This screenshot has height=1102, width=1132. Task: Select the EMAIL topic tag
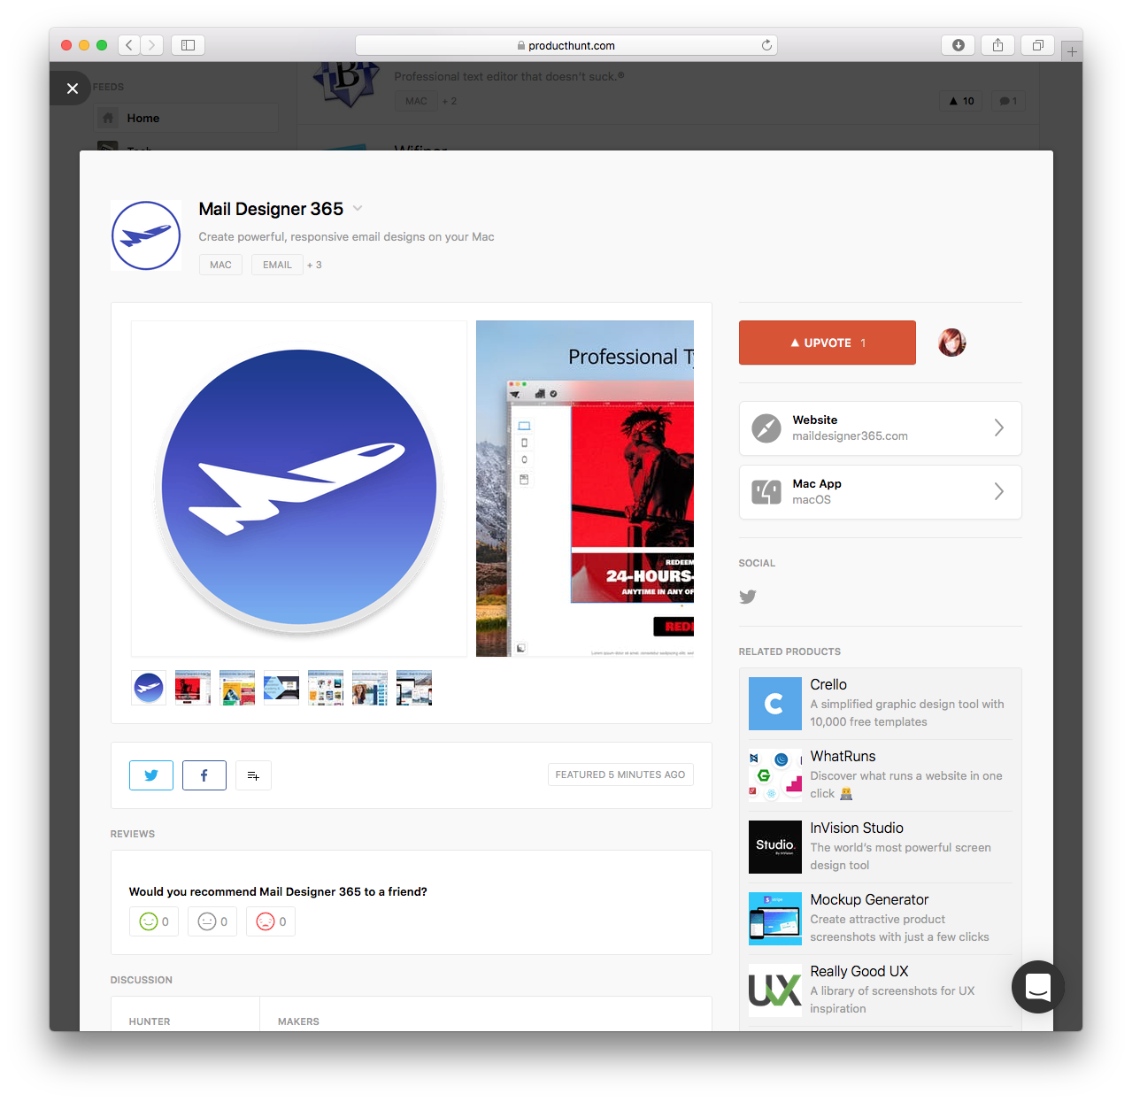point(277,265)
